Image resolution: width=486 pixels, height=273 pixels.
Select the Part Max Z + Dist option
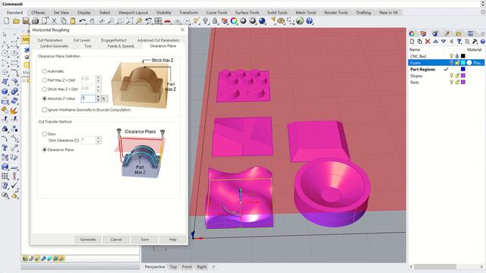coord(44,80)
